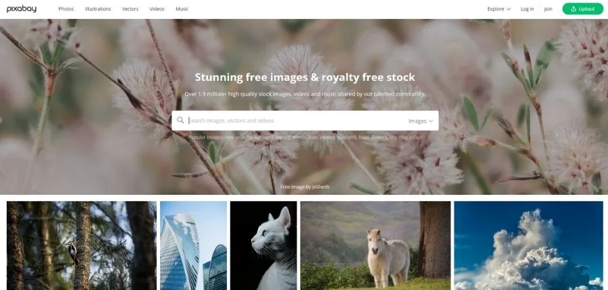Open the white cat portrait photo

(x=263, y=245)
